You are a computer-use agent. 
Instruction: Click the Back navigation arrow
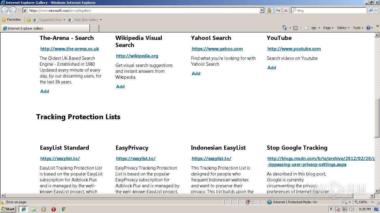[x=4, y=11]
